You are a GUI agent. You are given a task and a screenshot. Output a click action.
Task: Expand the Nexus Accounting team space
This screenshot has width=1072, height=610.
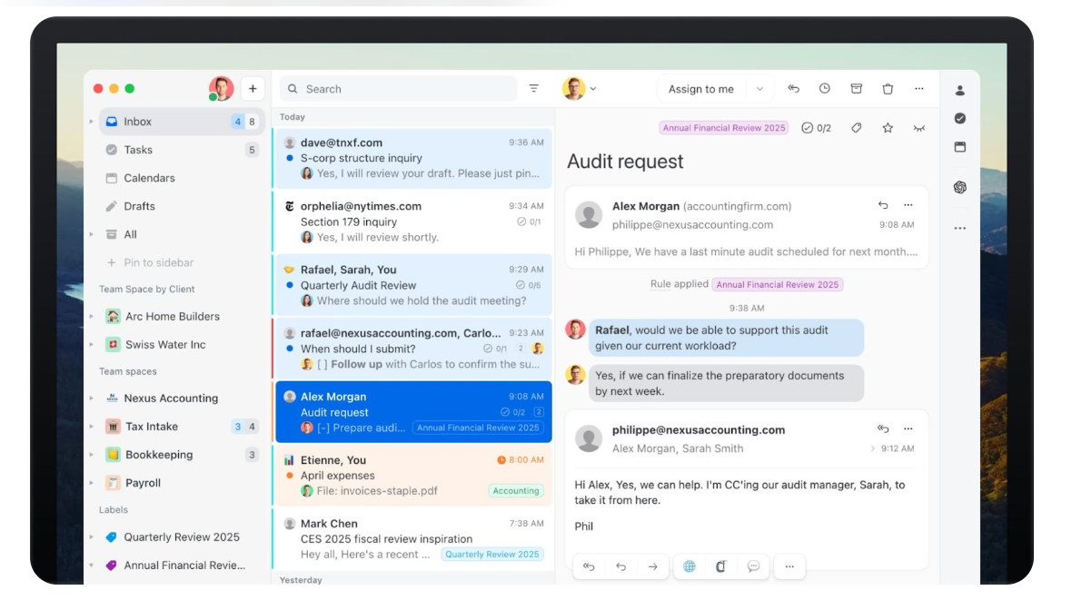91,398
